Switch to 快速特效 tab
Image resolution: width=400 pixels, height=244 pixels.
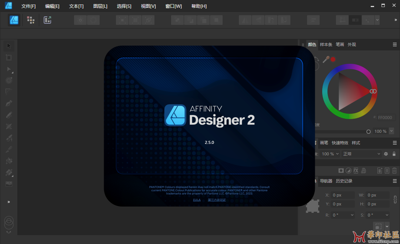click(x=340, y=143)
